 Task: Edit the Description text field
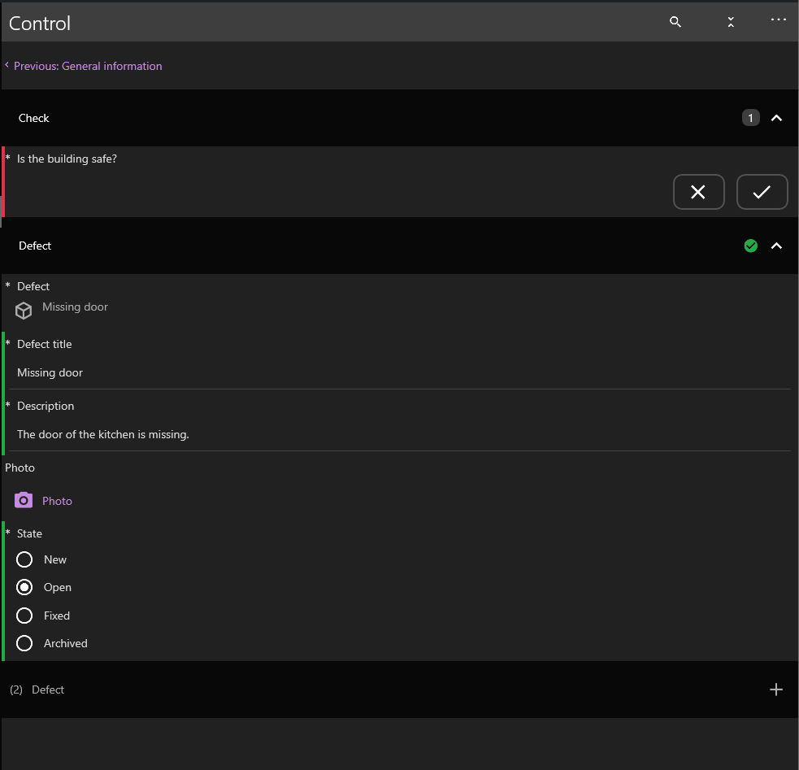tap(398, 434)
